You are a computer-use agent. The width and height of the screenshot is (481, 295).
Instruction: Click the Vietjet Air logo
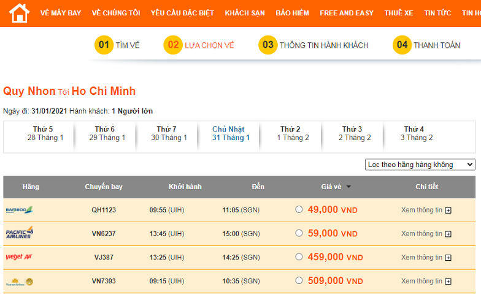click(19, 257)
